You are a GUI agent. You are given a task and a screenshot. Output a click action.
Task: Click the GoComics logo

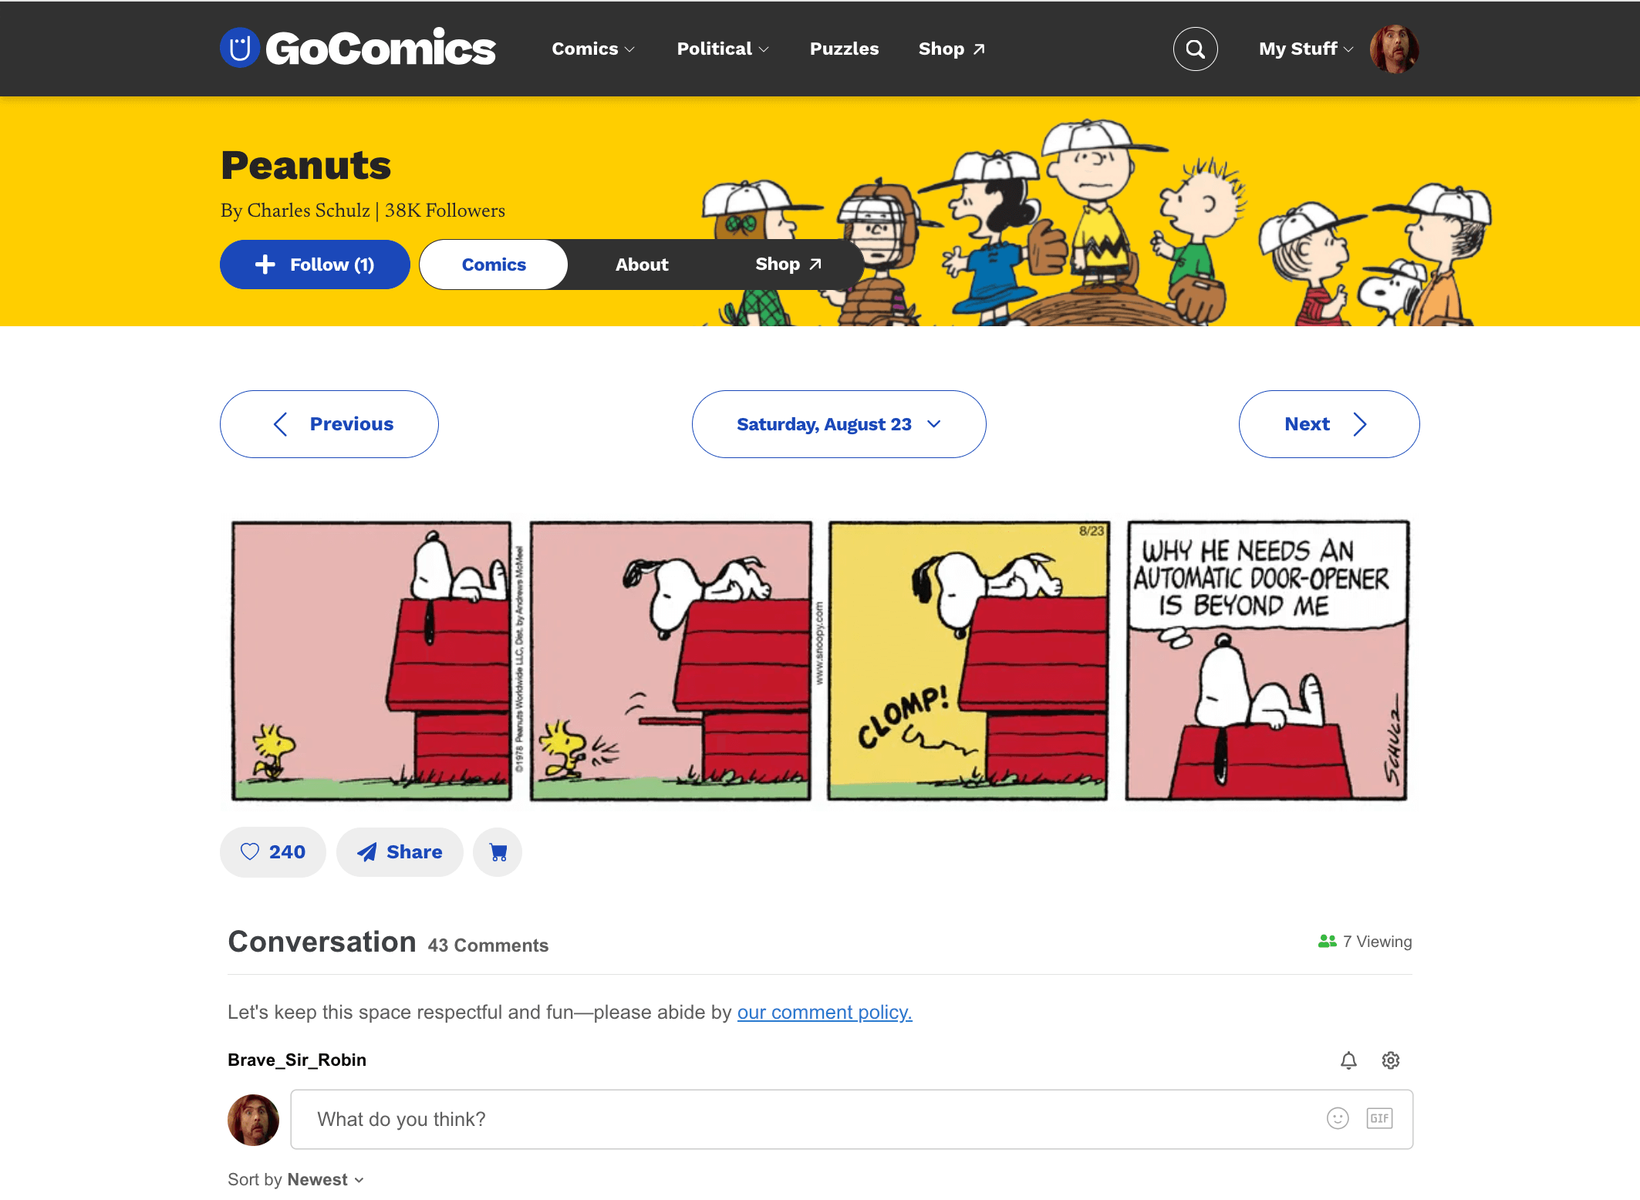(x=358, y=49)
